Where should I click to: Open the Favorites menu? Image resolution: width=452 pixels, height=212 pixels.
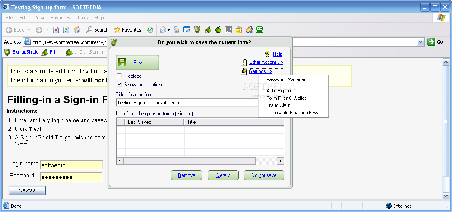(60, 18)
